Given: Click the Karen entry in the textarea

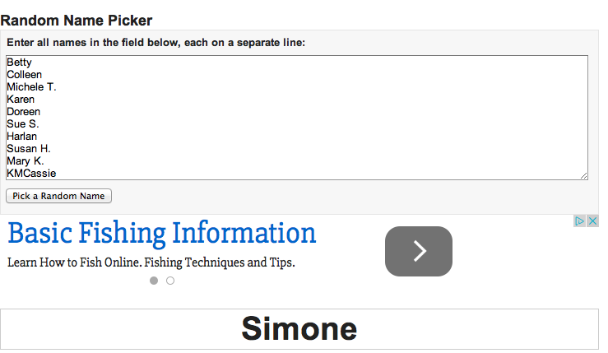Looking at the screenshot, I should tap(21, 100).
